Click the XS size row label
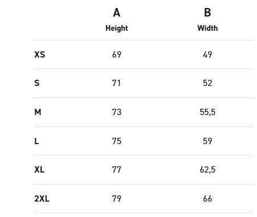Screen dimensions: 257x217 click(x=40, y=55)
